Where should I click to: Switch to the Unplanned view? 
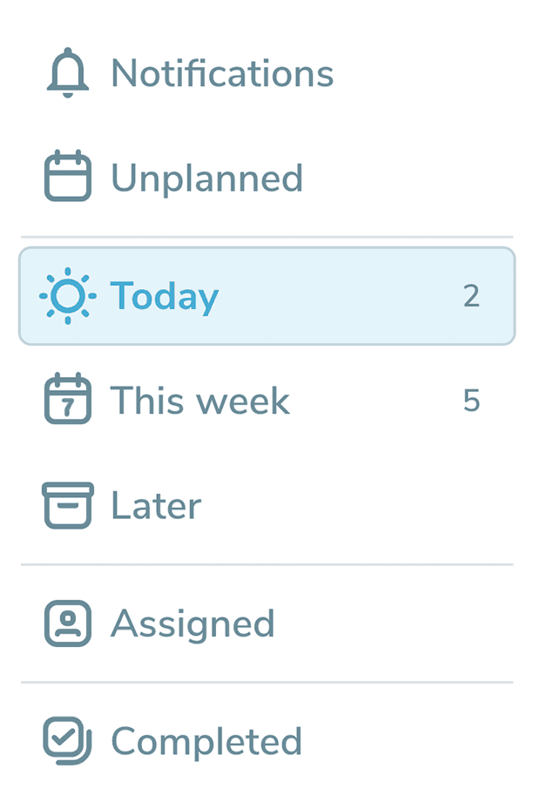(206, 178)
